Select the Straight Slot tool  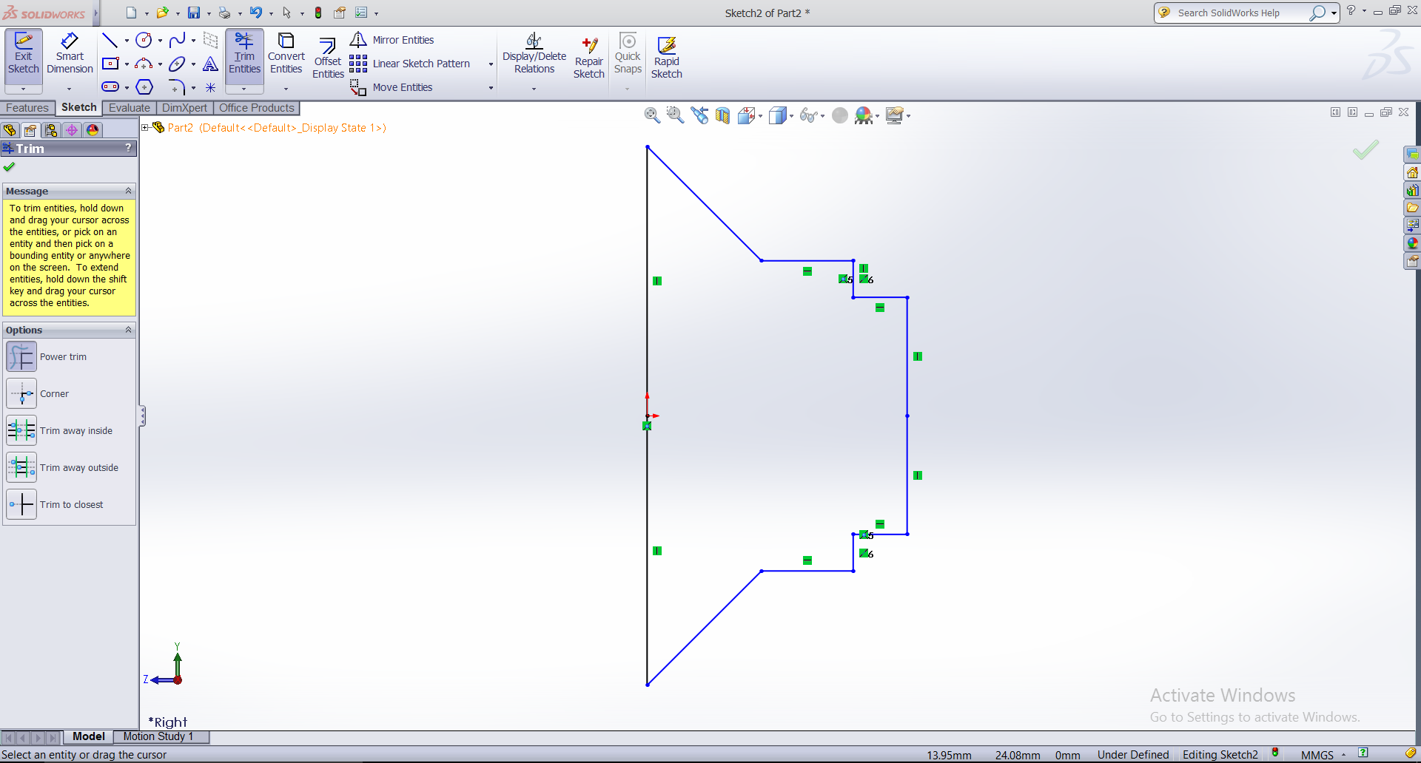pyautogui.click(x=110, y=87)
